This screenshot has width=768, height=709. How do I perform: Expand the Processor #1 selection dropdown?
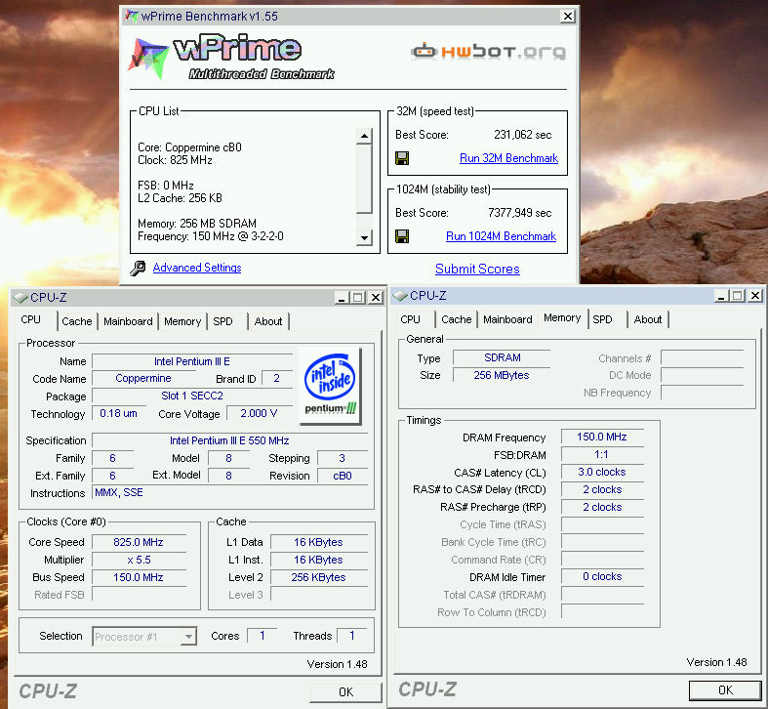coord(188,637)
